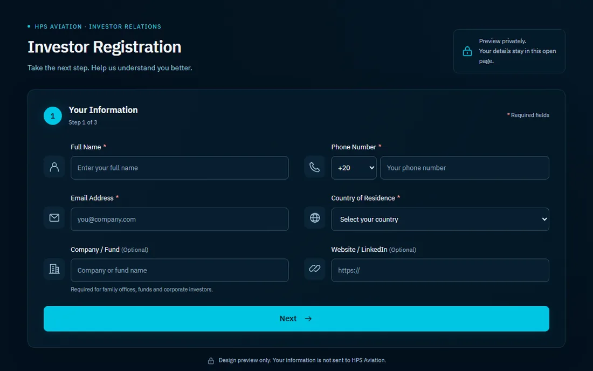The image size is (593, 371).
Task: Click the Country of Residence label
Action: 366,198
